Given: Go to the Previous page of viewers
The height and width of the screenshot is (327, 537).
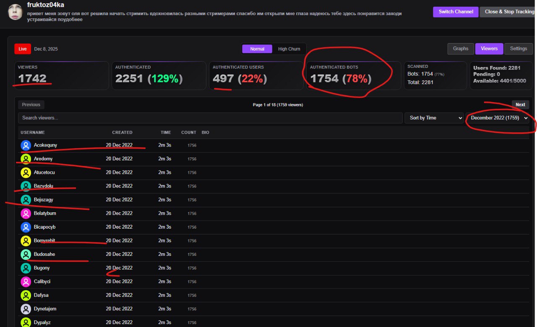Looking at the screenshot, I should click(x=31, y=105).
